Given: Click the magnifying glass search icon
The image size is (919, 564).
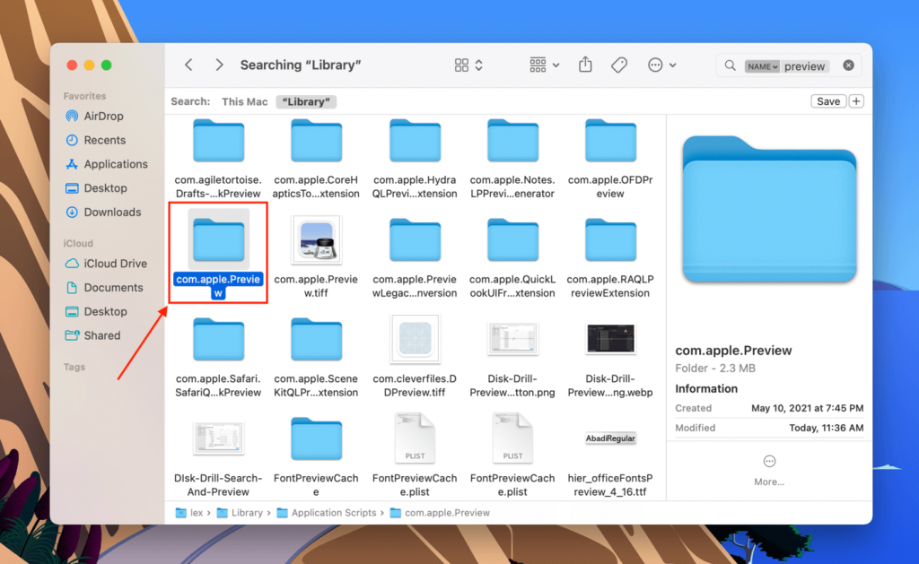Looking at the screenshot, I should pos(731,65).
